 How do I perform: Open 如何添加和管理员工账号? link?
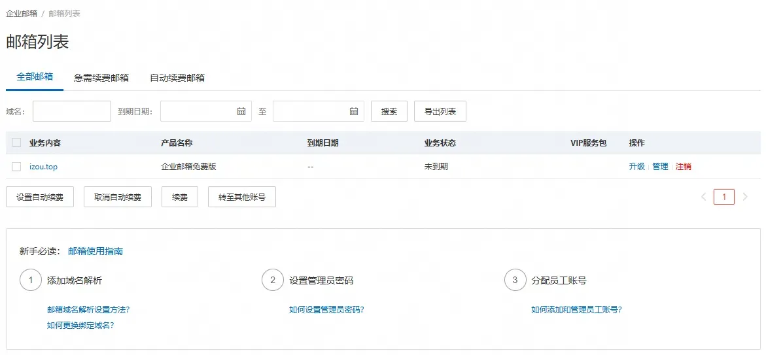tap(576, 310)
